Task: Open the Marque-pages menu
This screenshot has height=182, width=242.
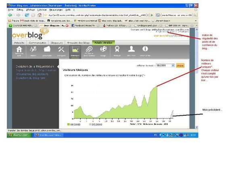Action: click(x=56, y=10)
